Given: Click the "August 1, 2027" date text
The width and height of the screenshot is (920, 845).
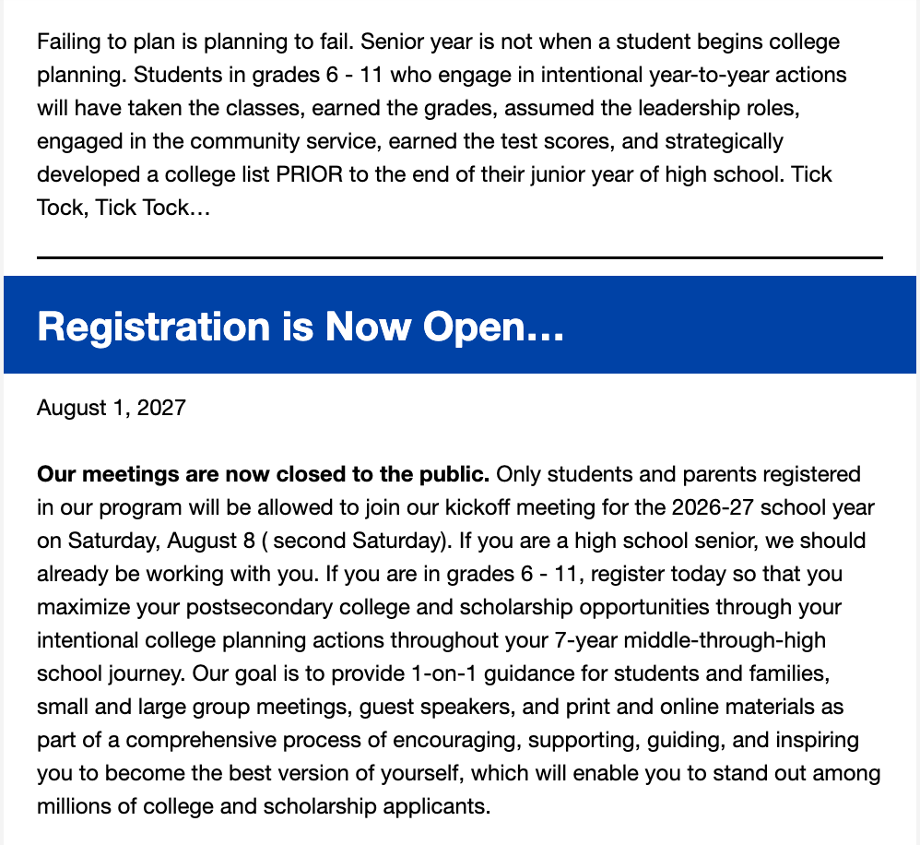Looking at the screenshot, I should coord(112,408).
